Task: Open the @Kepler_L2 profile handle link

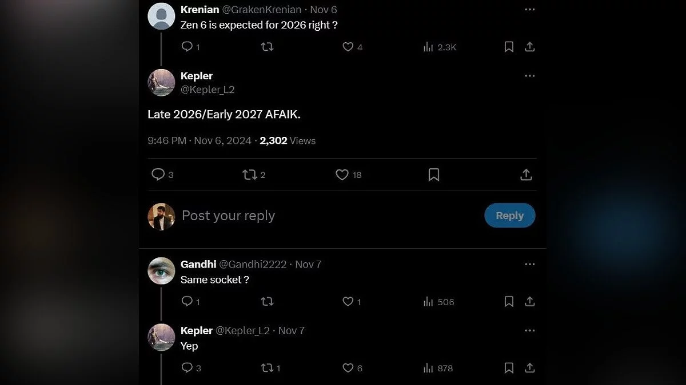Action: pos(208,90)
